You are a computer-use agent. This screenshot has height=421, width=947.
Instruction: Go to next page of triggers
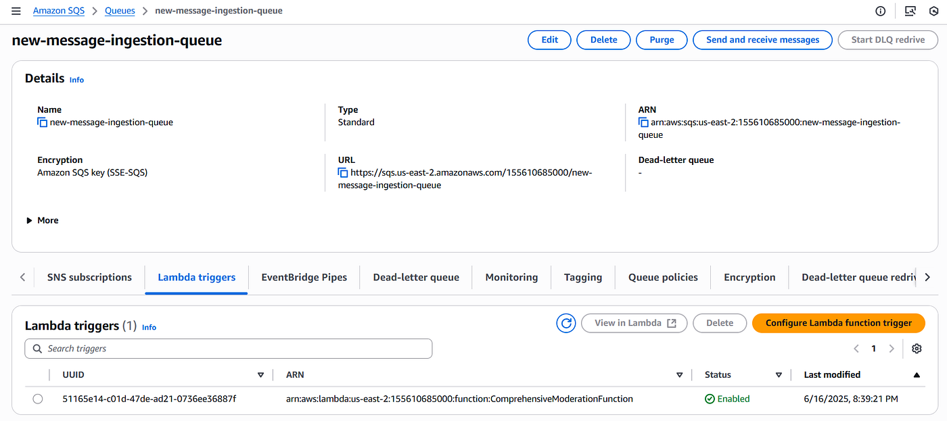point(892,349)
